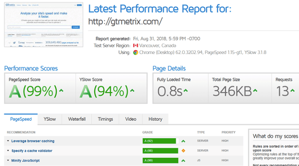Open the Timings tab

105,119
